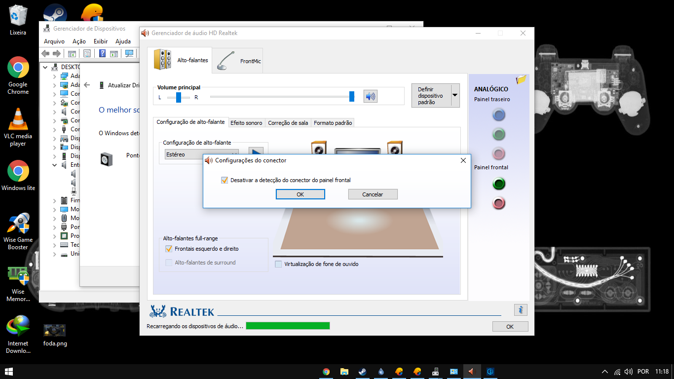The height and width of the screenshot is (379, 674).
Task: Show hidden icons in the system tray
Action: pyautogui.click(x=605, y=372)
